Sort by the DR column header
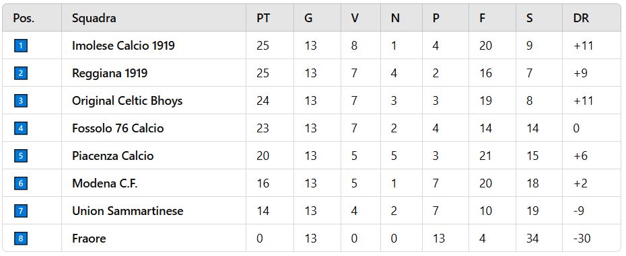The width and height of the screenshot is (626, 256). click(581, 18)
